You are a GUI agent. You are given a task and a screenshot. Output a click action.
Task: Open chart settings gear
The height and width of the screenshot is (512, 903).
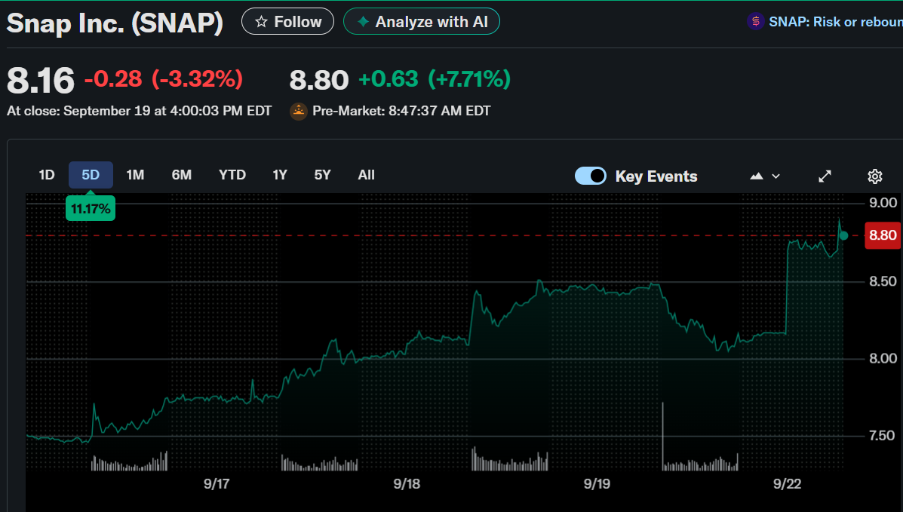click(875, 176)
